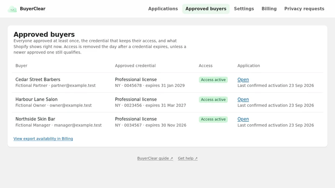Click the Get help external link
Screen dimensions: 335x188
(x=188, y=158)
